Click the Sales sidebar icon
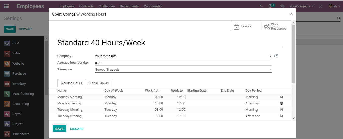The image size is (343, 139). [7, 53]
